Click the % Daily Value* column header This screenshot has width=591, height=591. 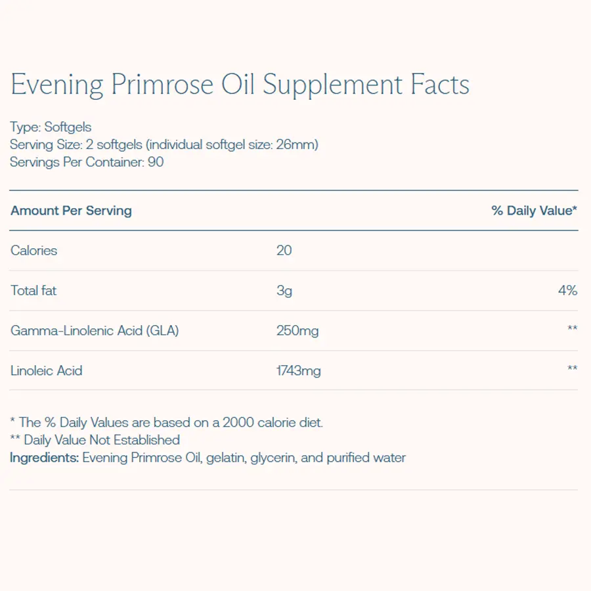534,211
